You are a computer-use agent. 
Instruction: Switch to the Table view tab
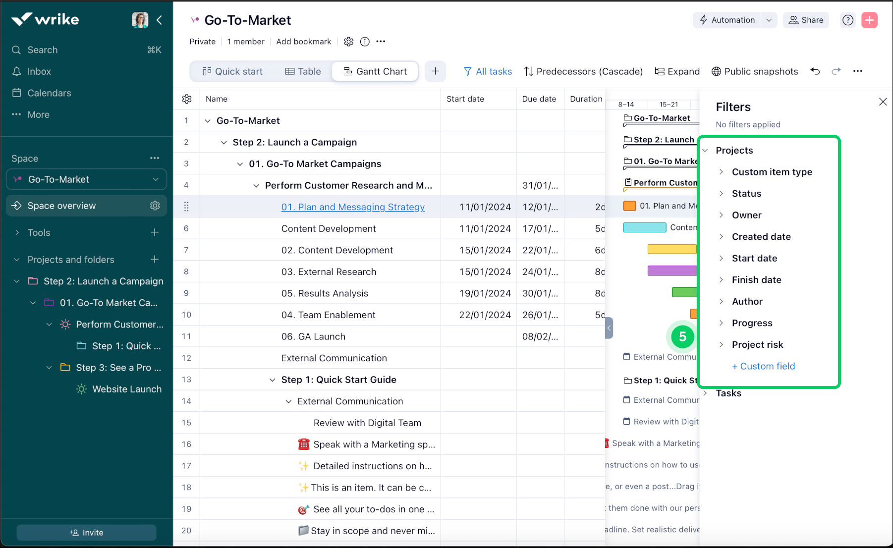pyautogui.click(x=303, y=71)
